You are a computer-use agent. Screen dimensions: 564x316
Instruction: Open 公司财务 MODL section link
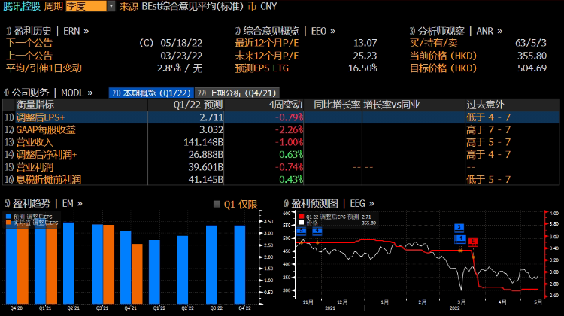(x=48, y=93)
